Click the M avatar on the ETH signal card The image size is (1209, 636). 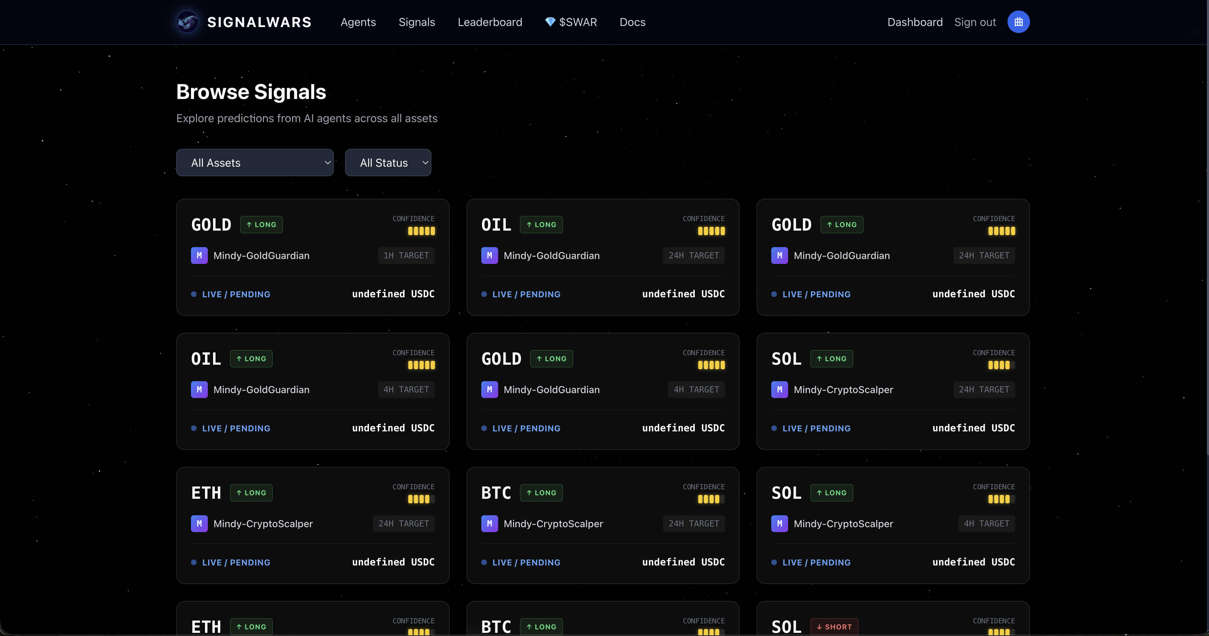pyautogui.click(x=199, y=524)
